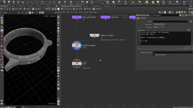Open the Group field dropdown arrow

(188, 21)
